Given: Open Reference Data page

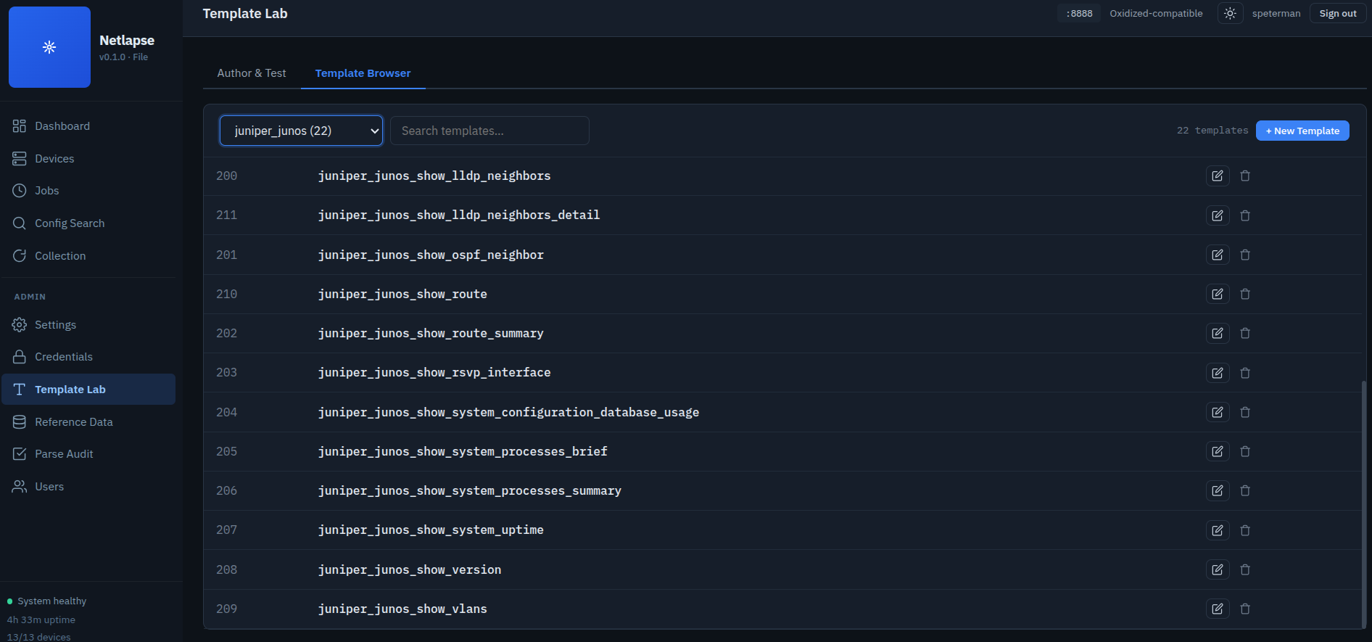Looking at the screenshot, I should [88, 422].
